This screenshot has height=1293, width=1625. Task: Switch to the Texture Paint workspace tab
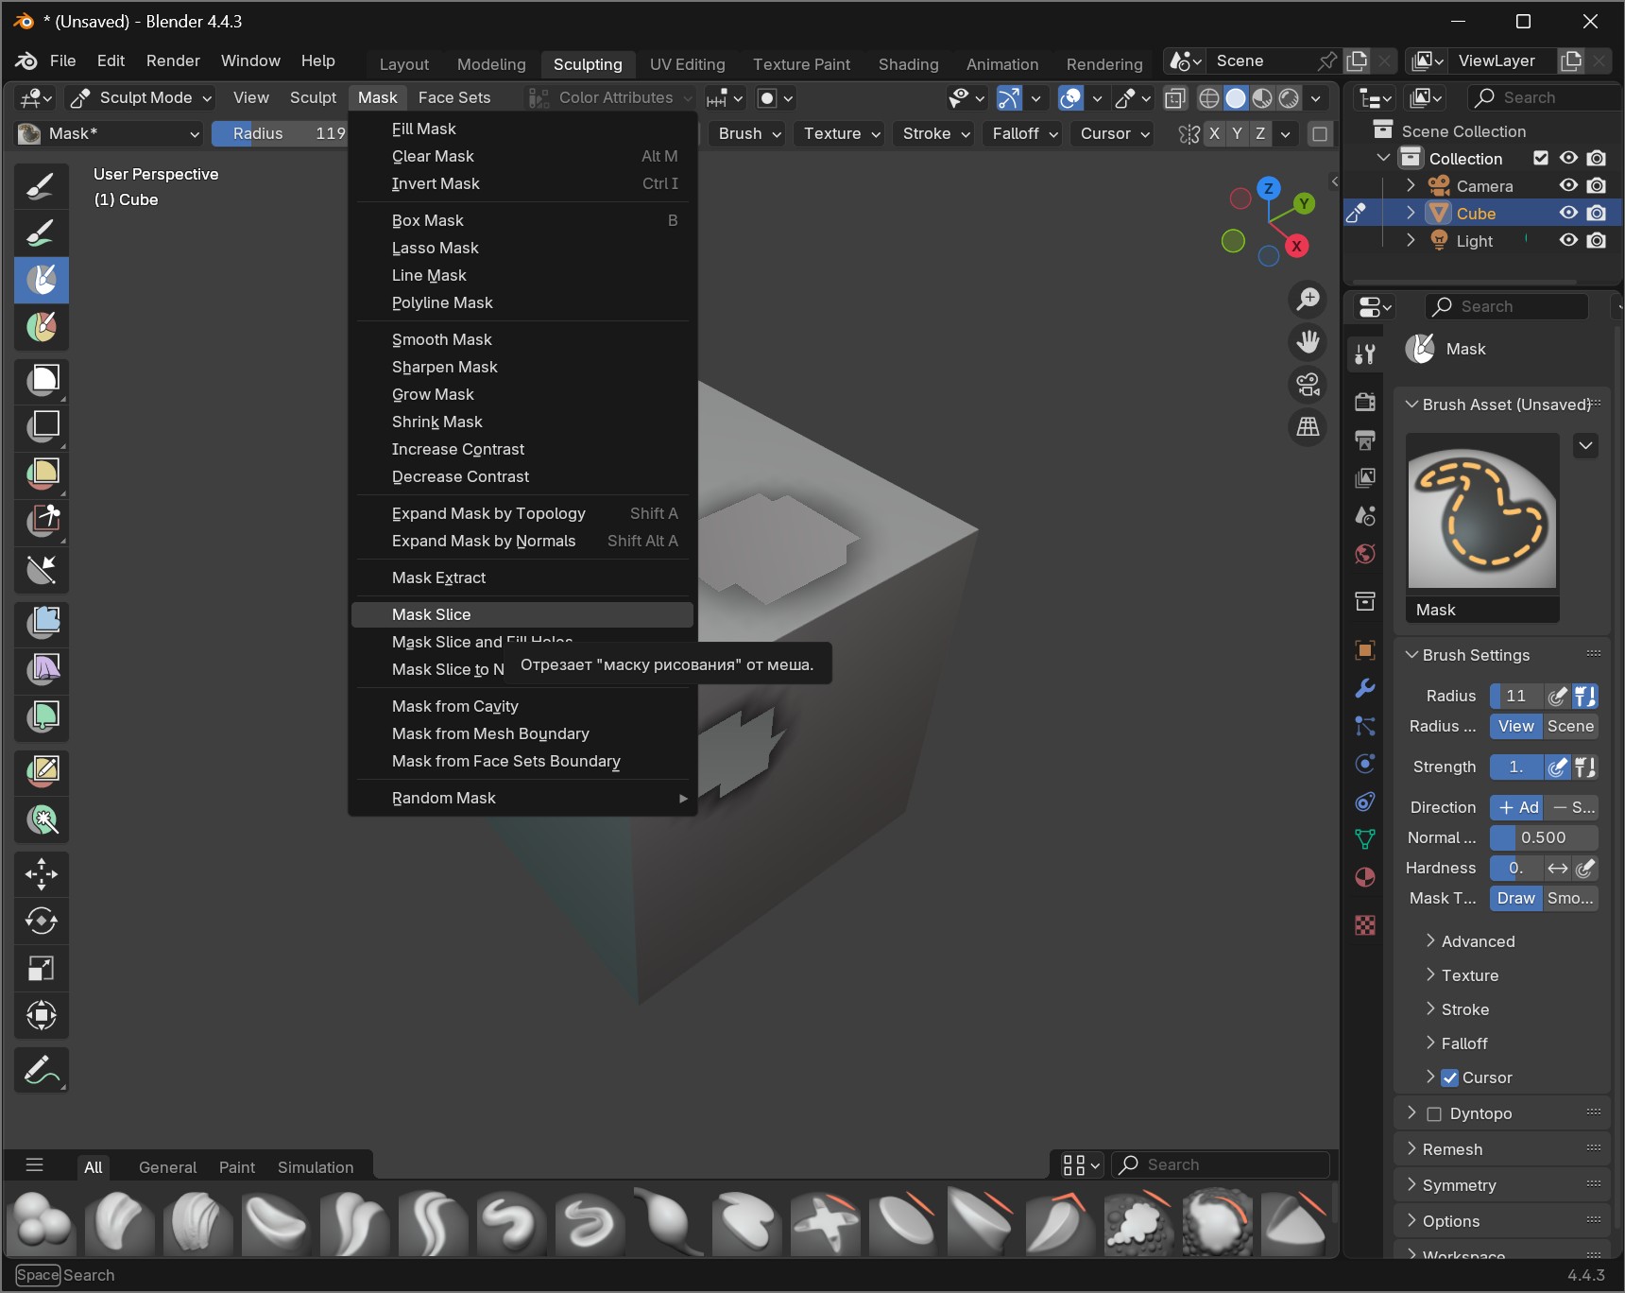tap(801, 64)
